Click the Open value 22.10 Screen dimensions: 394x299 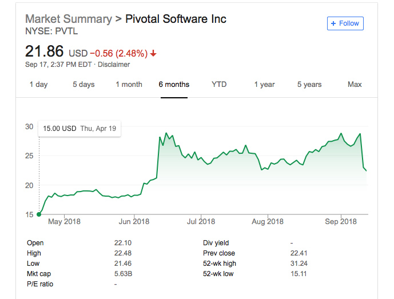pyautogui.click(x=123, y=243)
